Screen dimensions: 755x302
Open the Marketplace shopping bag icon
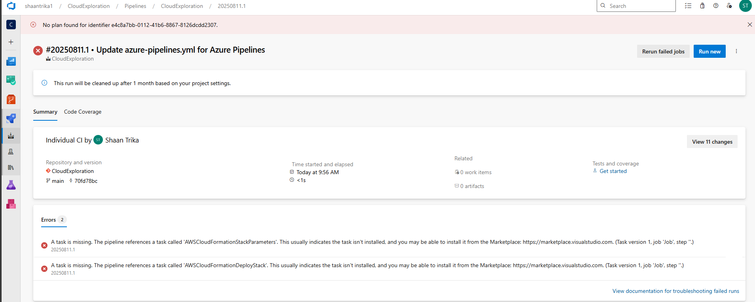pyautogui.click(x=702, y=6)
